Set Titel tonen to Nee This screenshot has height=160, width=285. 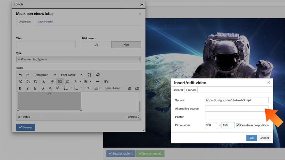pyautogui.click(x=126, y=45)
